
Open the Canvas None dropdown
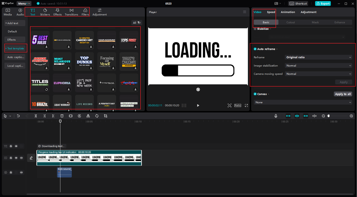[x=303, y=102]
